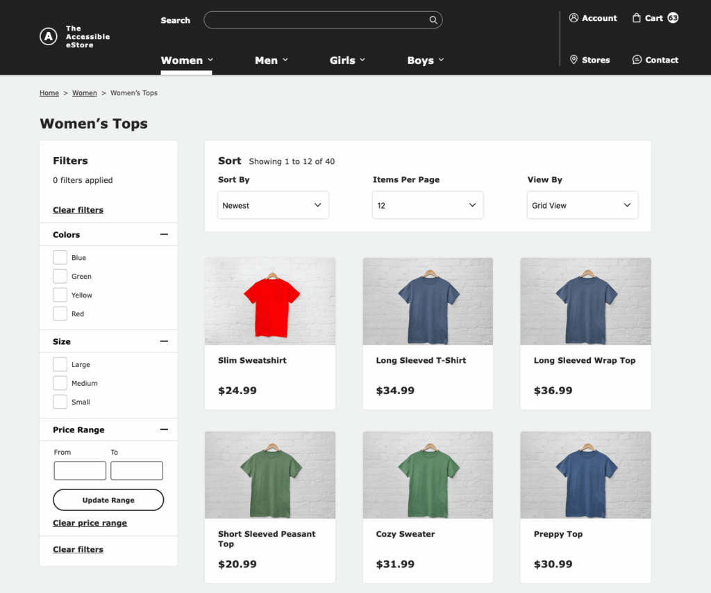The height and width of the screenshot is (593, 711).
Task: Enable the Red color filter checkbox
Action: tap(60, 314)
